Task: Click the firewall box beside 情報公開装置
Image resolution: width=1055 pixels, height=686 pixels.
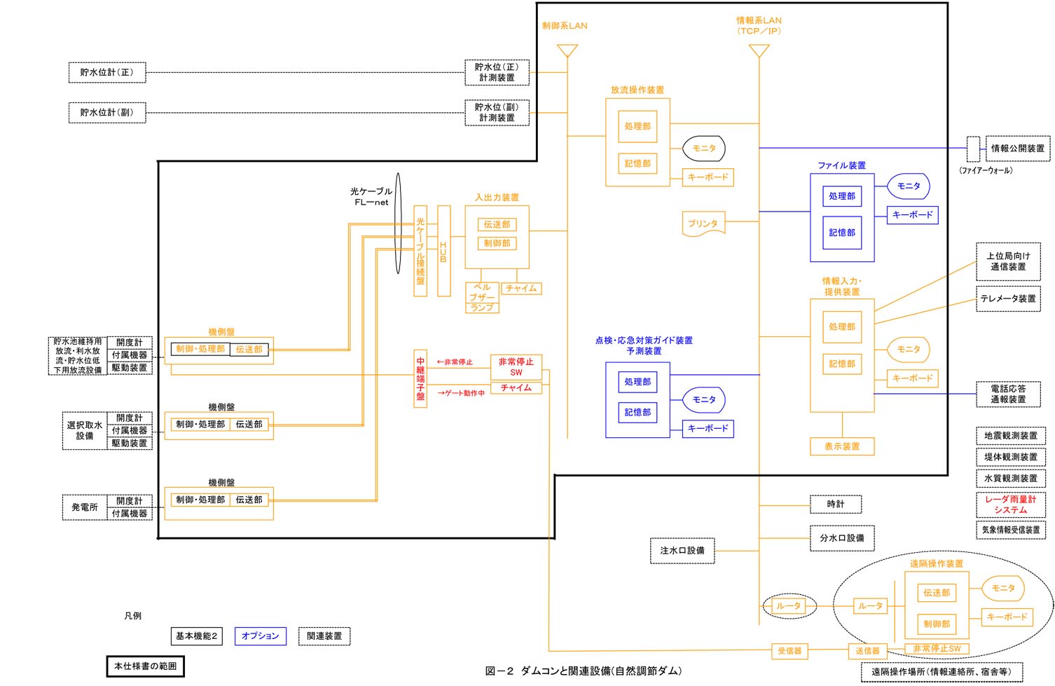Action: [x=972, y=149]
